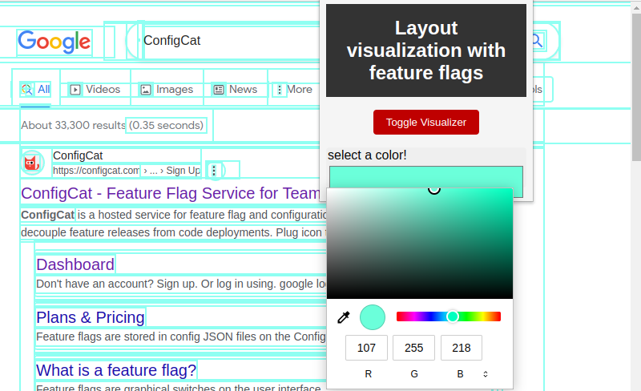Click the mint color swatch under select a color
This screenshot has height=391, width=641.
pyautogui.click(x=426, y=177)
